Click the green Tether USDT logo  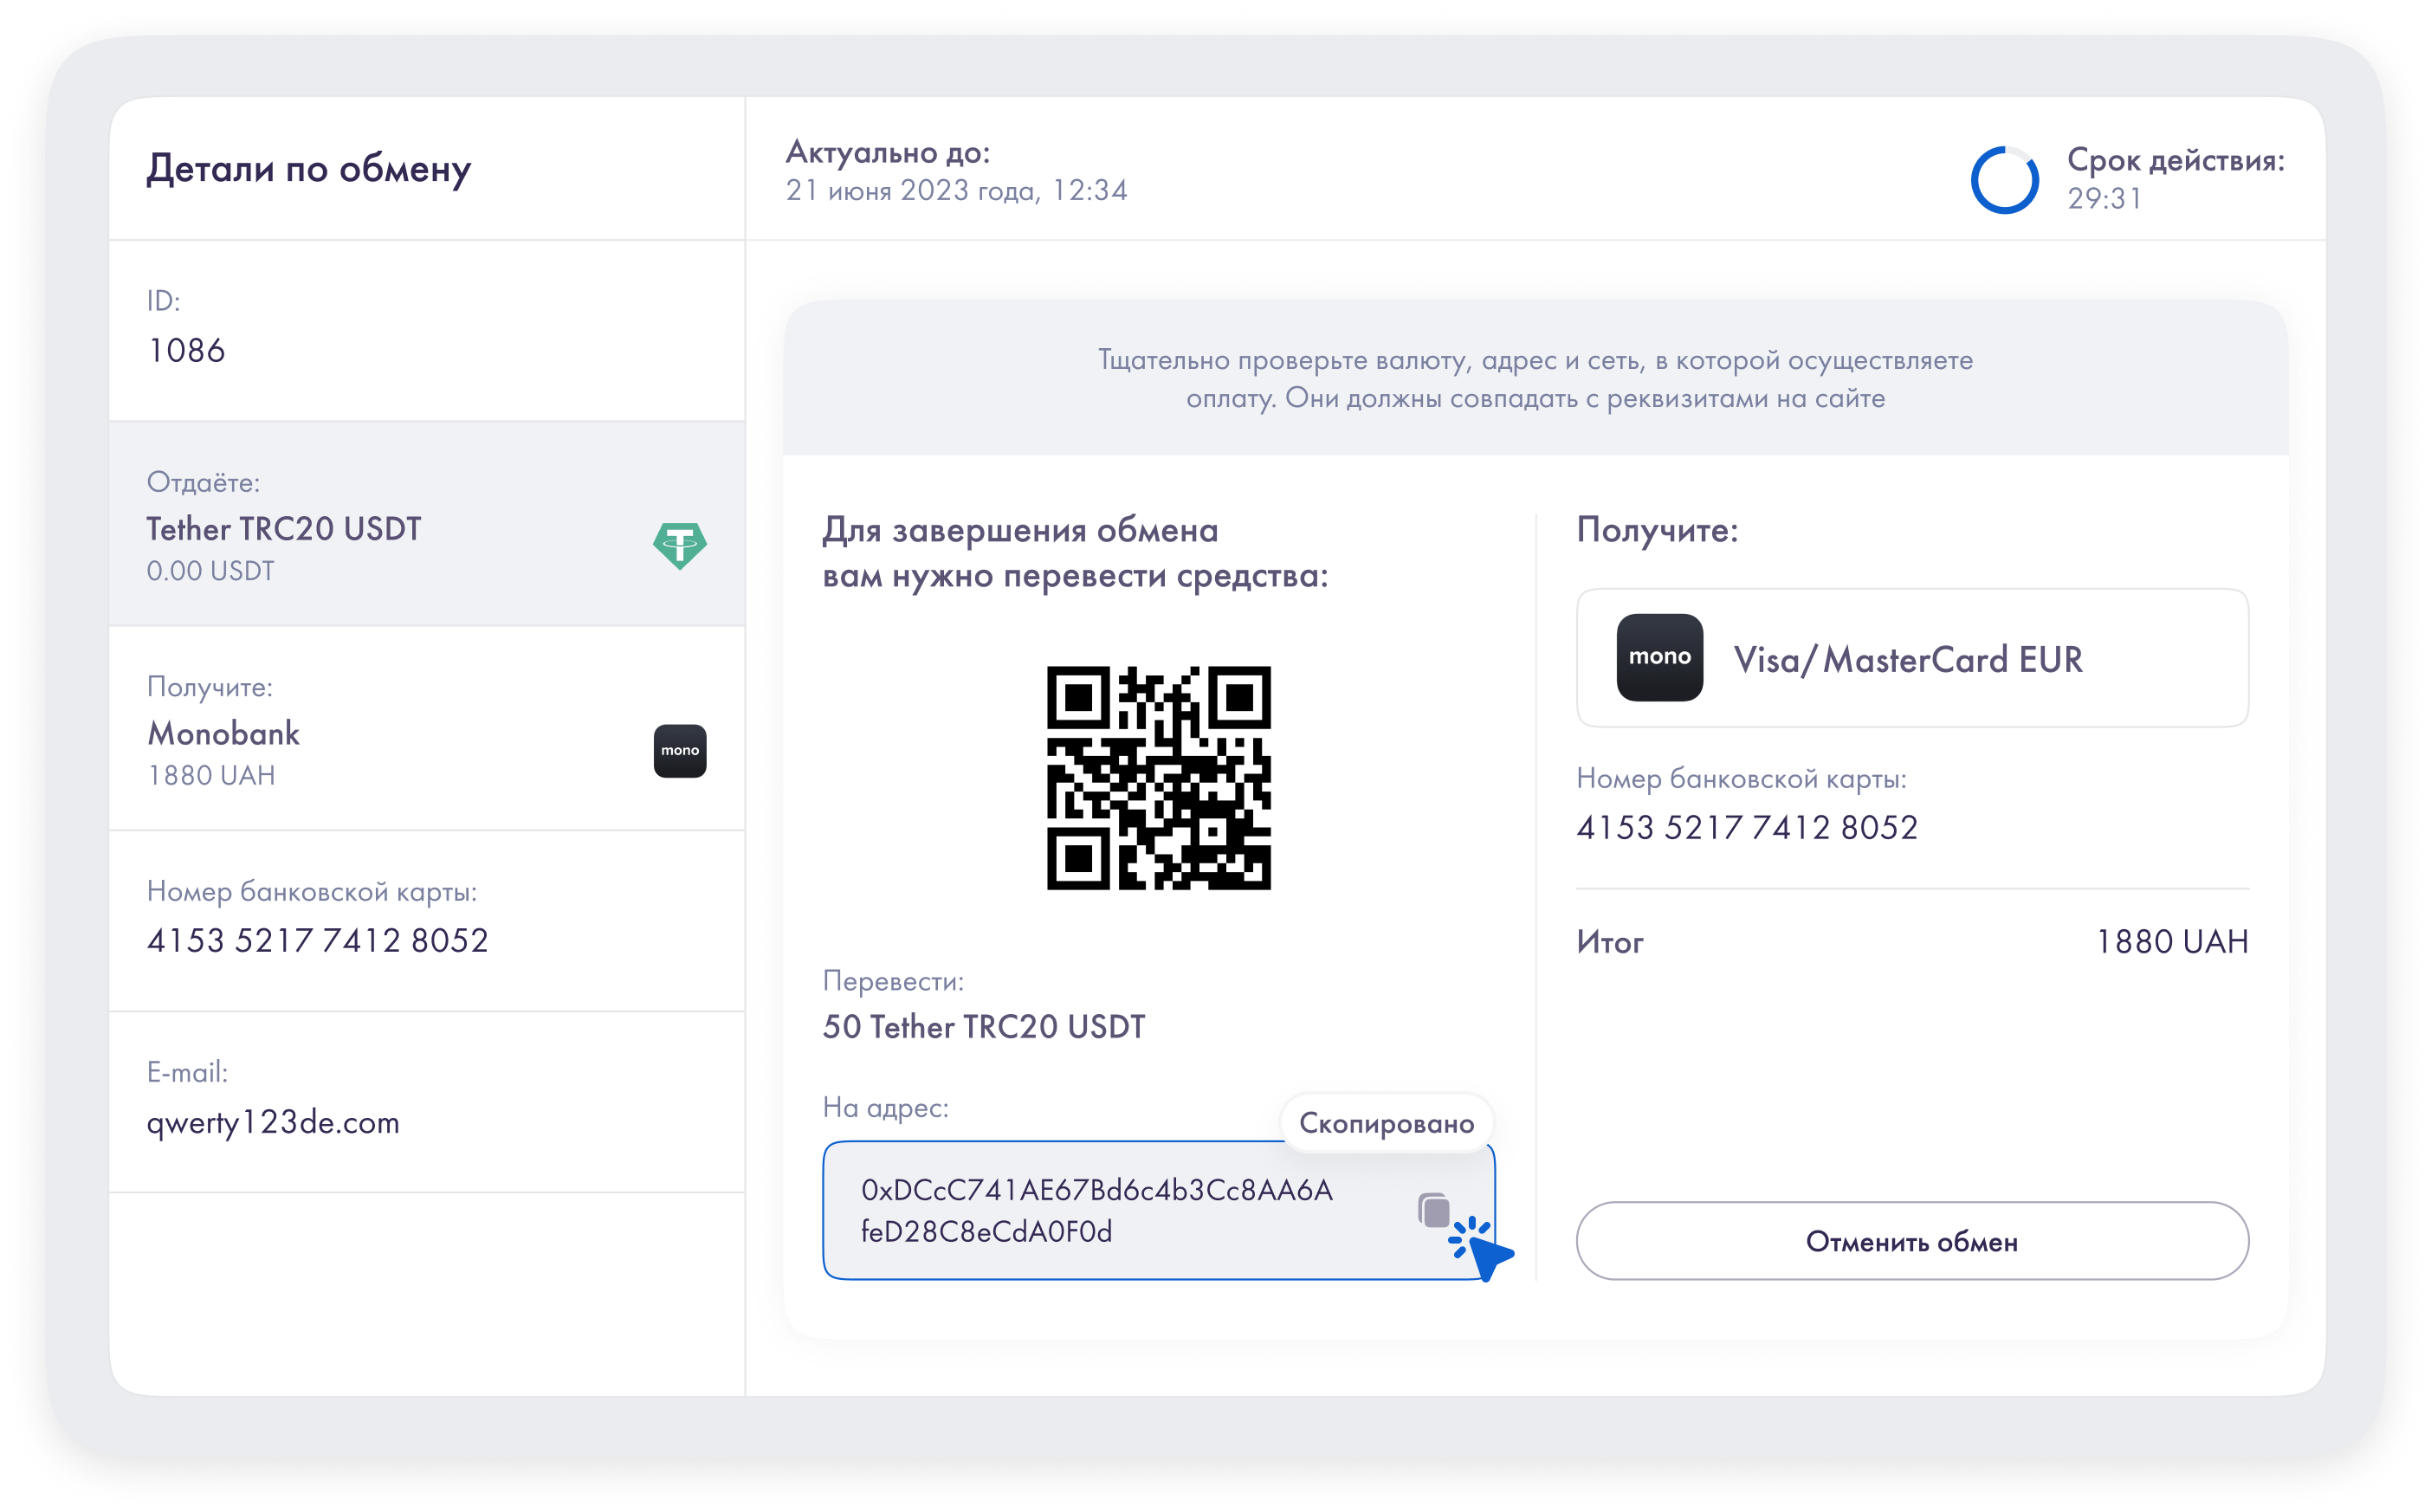click(x=679, y=545)
